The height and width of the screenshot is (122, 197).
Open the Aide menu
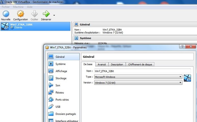click(30, 7)
